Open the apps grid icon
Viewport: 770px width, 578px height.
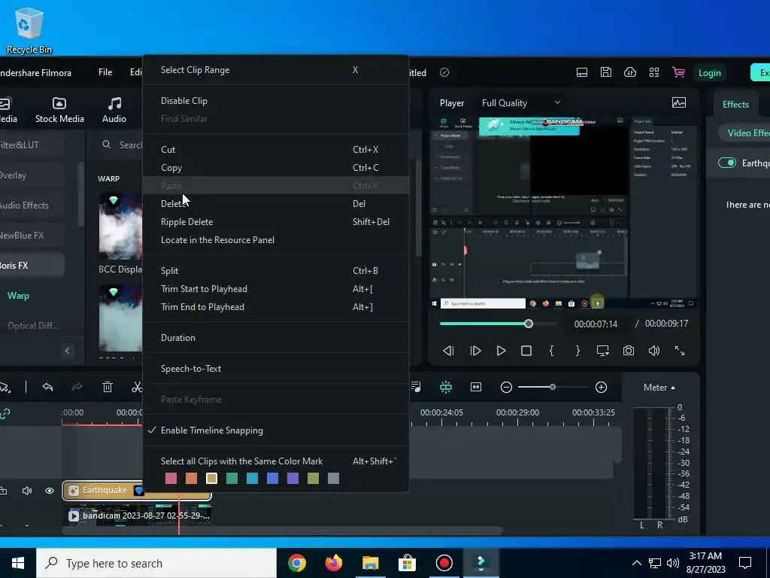[x=654, y=73]
